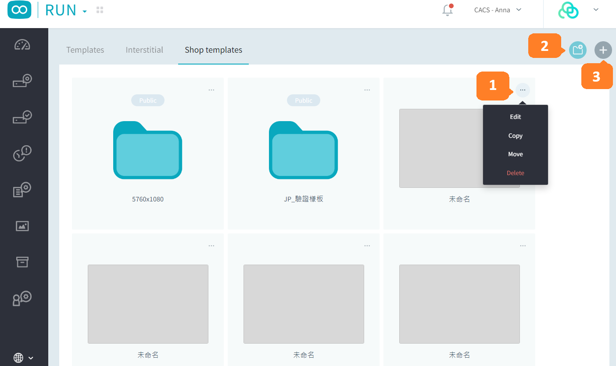Open more options for bottom-right template
616x366 pixels.
[523, 246]
